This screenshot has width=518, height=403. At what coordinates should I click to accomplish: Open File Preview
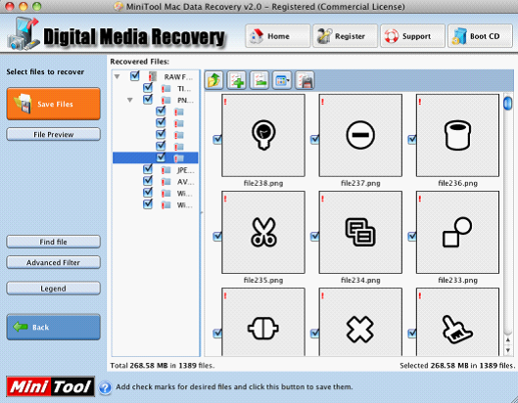(53, 134)
